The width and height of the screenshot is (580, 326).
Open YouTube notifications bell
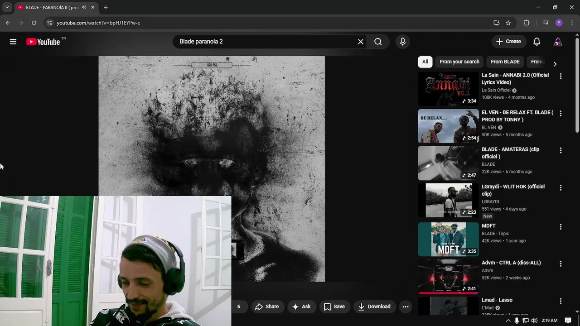click(536, 42)
